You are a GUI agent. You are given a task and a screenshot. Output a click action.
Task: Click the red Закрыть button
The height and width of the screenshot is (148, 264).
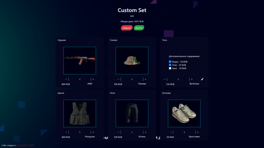click(x=127, y=28)
